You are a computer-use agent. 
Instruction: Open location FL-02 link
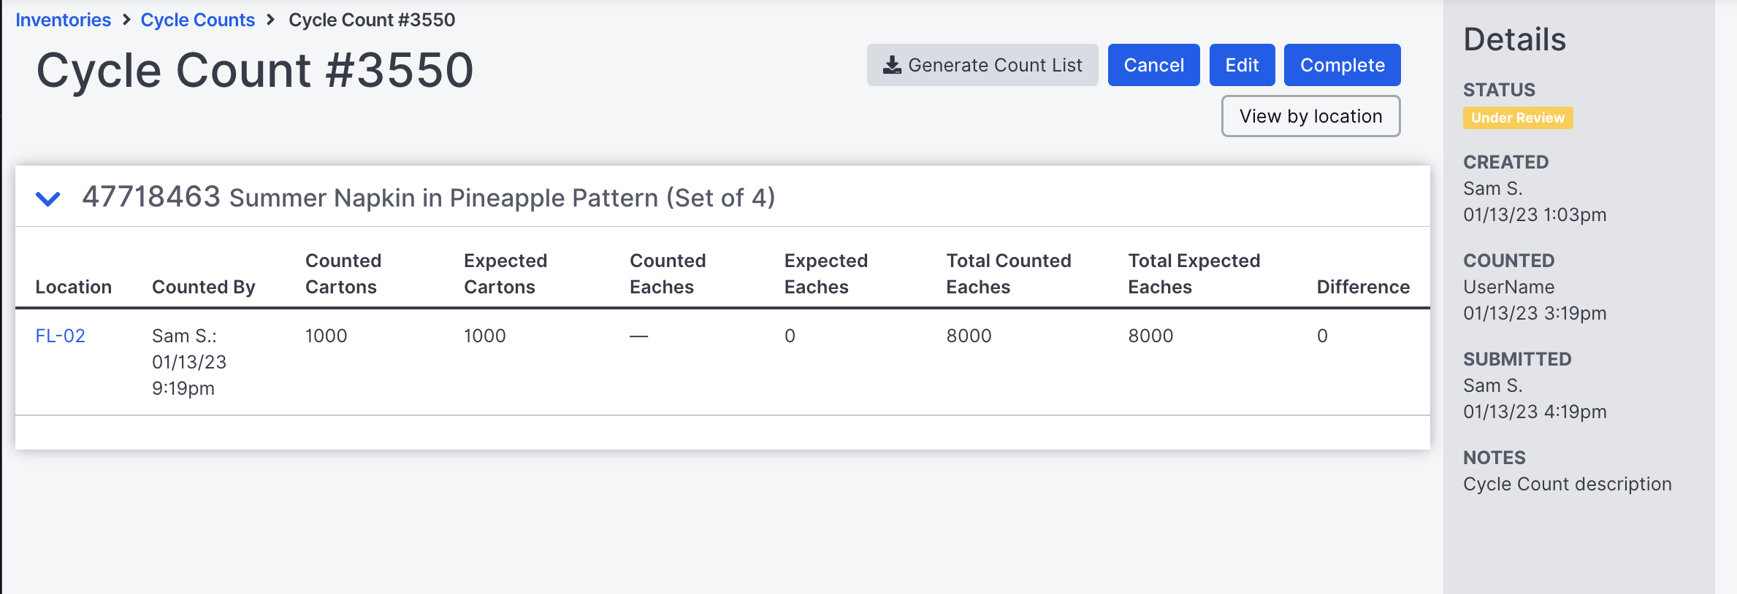pyautogui.click(x=61, y=336)
